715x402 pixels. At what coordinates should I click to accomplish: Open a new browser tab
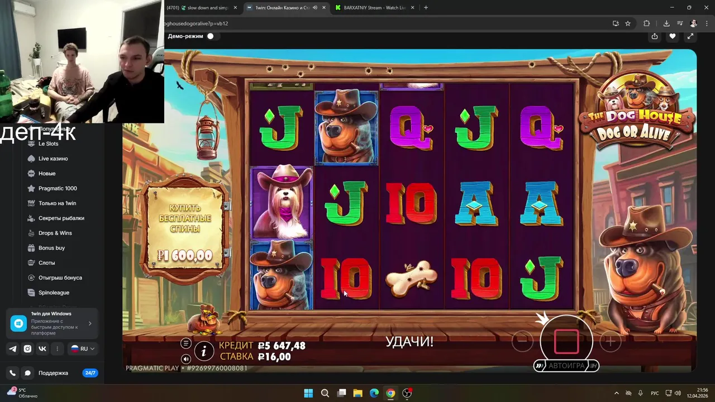coord(426,8)
